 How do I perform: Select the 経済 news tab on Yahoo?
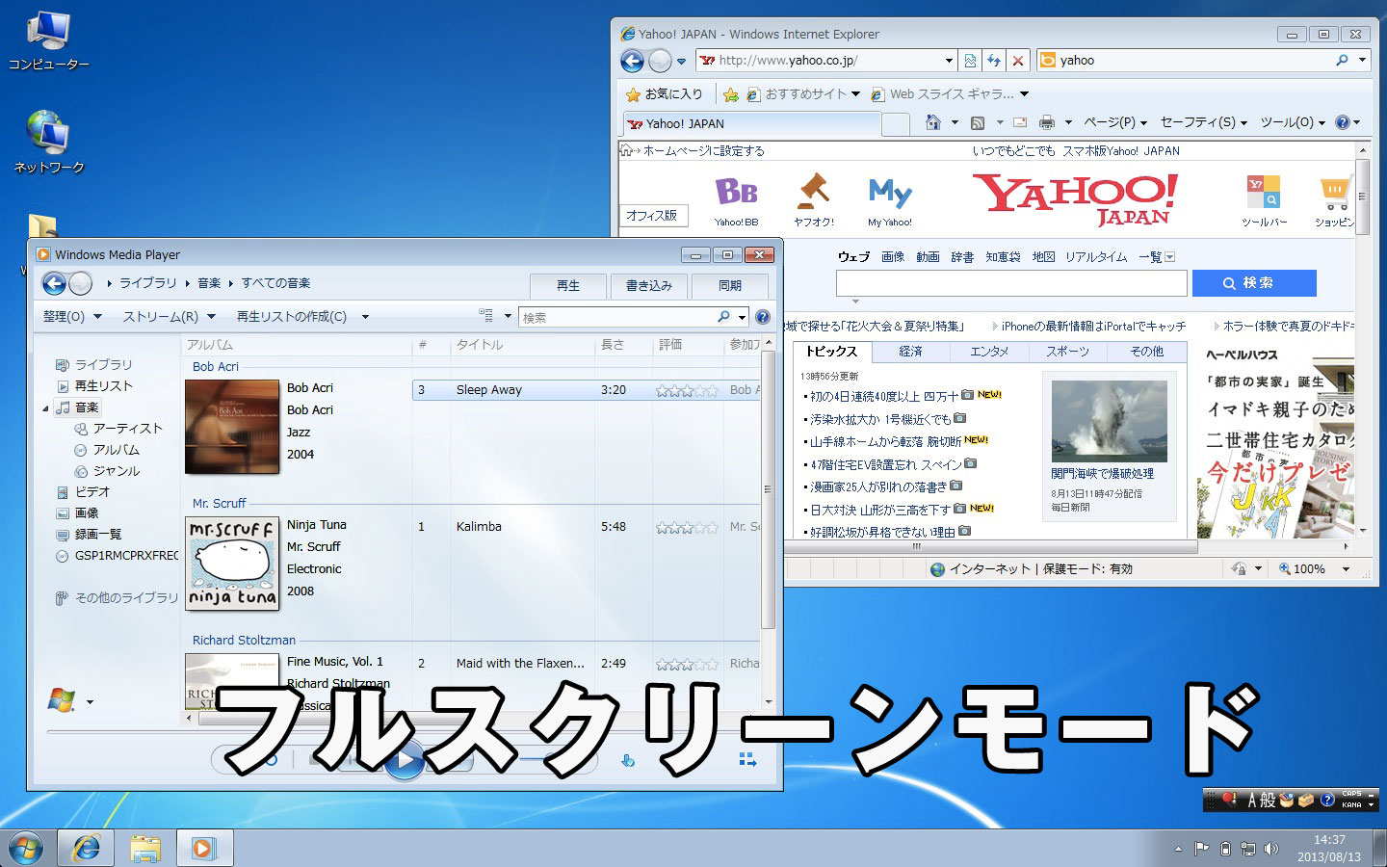coord(910,352)
